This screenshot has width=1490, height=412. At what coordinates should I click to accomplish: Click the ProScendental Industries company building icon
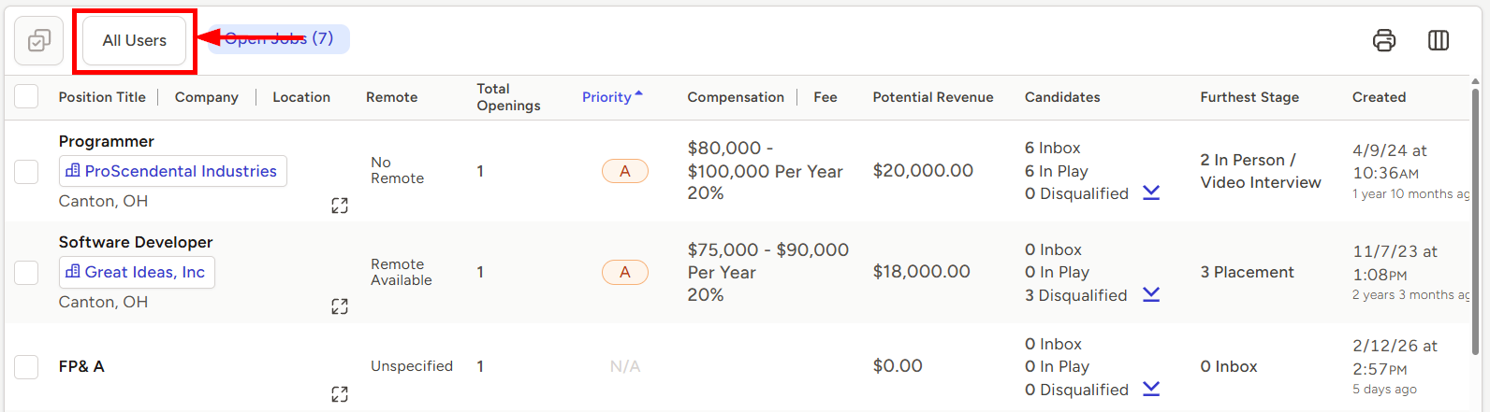pyautogui.click(x=73, y=171)
